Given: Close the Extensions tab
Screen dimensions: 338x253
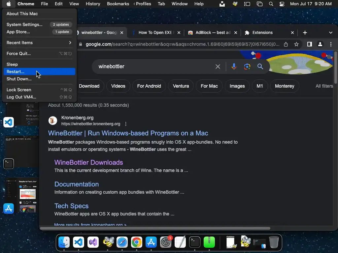Looking at the screenshot, I should pos(292,33).
